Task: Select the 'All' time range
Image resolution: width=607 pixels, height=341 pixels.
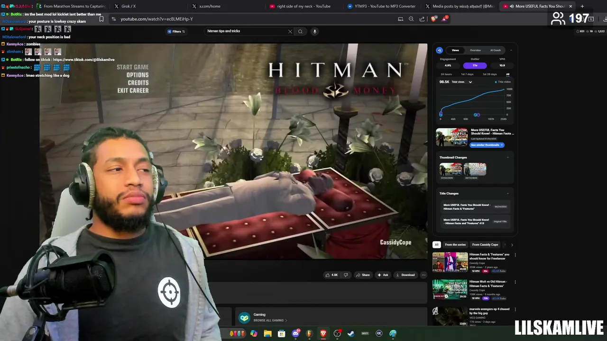Action: point(507,74)
